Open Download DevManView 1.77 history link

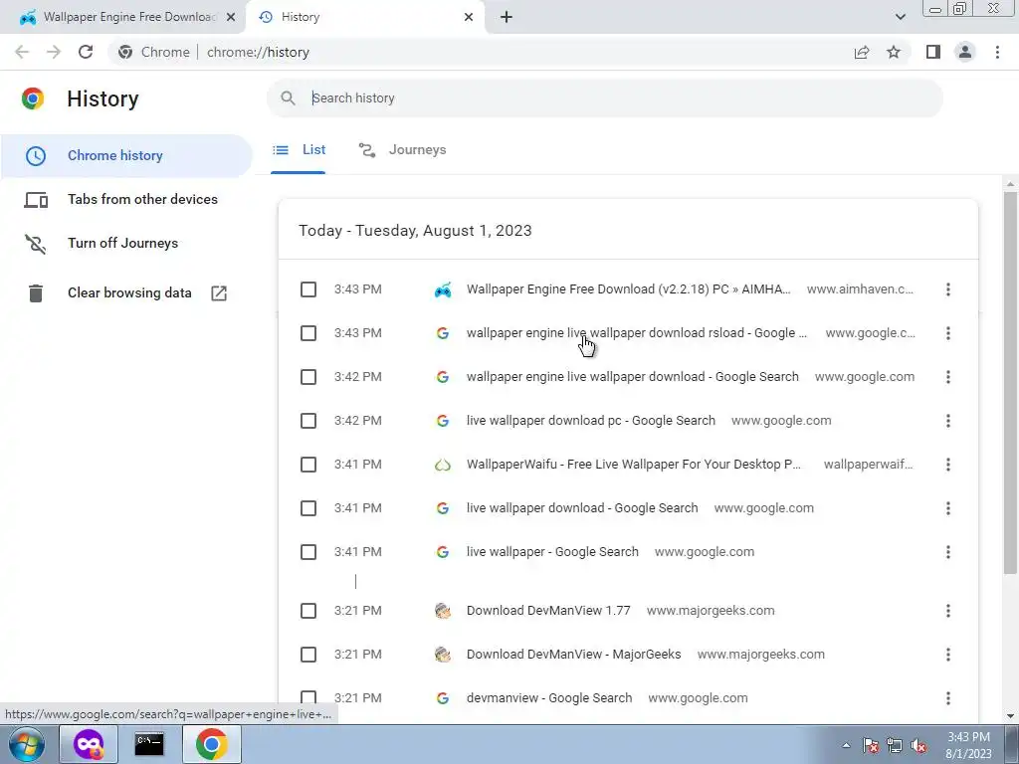[548, 611]
